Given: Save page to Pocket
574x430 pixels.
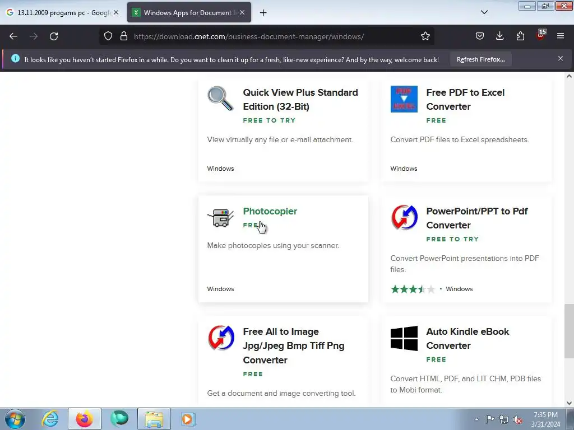Looking at the screenshot, I should point(480,36).
